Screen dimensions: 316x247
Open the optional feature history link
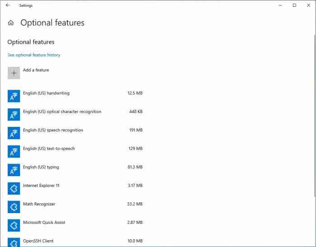[34, 55]
